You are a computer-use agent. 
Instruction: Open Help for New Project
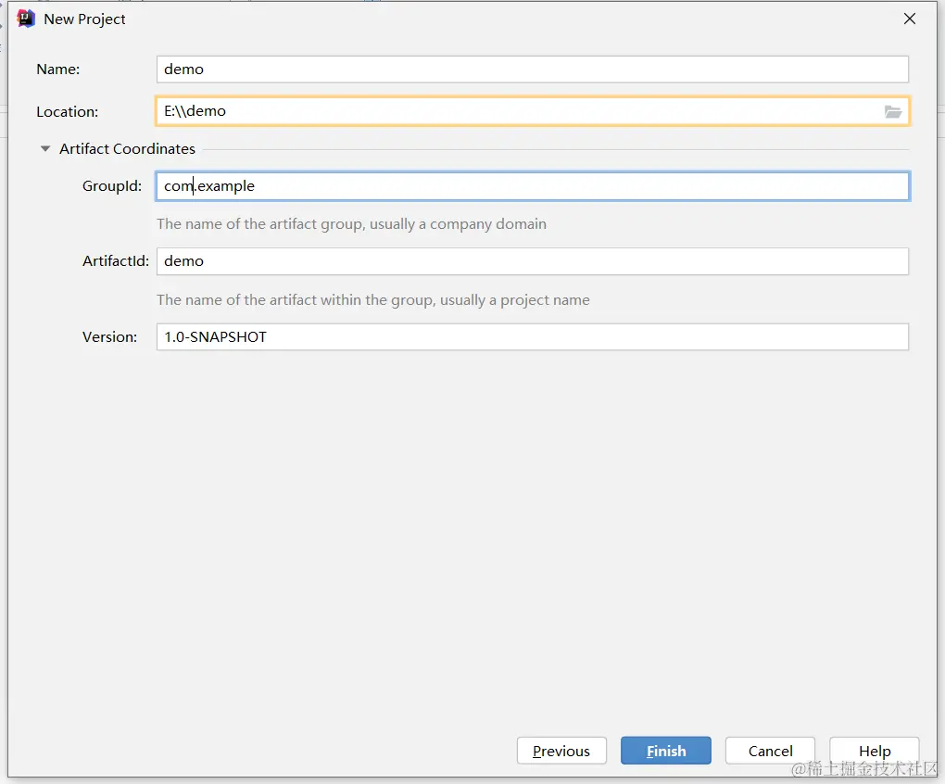click(x=875, y=751)
